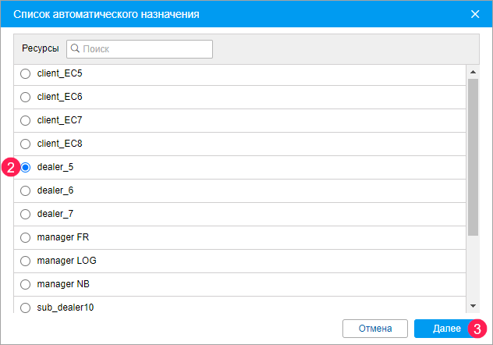Pick the client_EC8 resource
The image size is (493, 345).
click(x=25, y=144)
